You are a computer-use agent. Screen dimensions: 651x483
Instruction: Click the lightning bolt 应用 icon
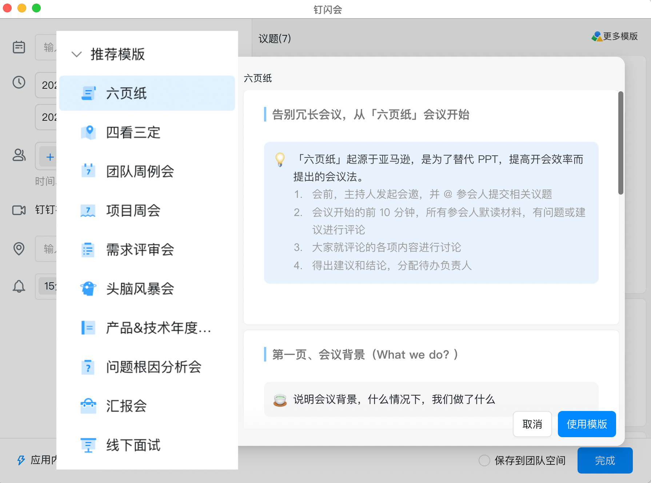click(x=21, y=460)
